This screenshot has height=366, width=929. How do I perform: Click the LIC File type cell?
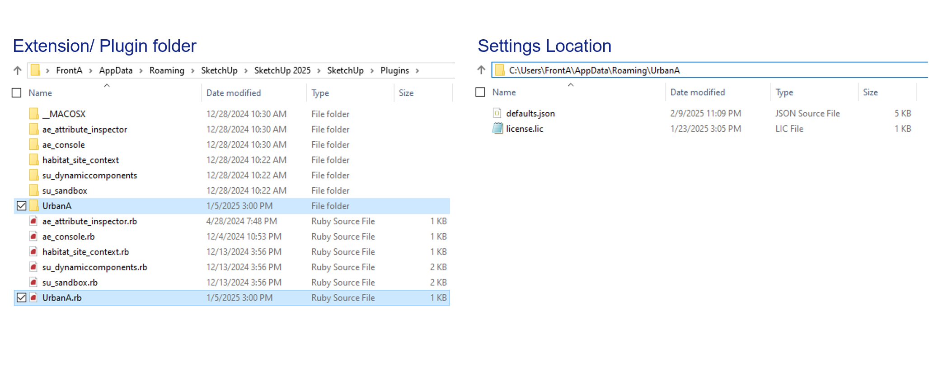pos(789,129)
